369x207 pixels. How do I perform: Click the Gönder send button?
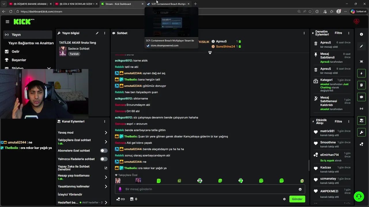pos(297,199)
